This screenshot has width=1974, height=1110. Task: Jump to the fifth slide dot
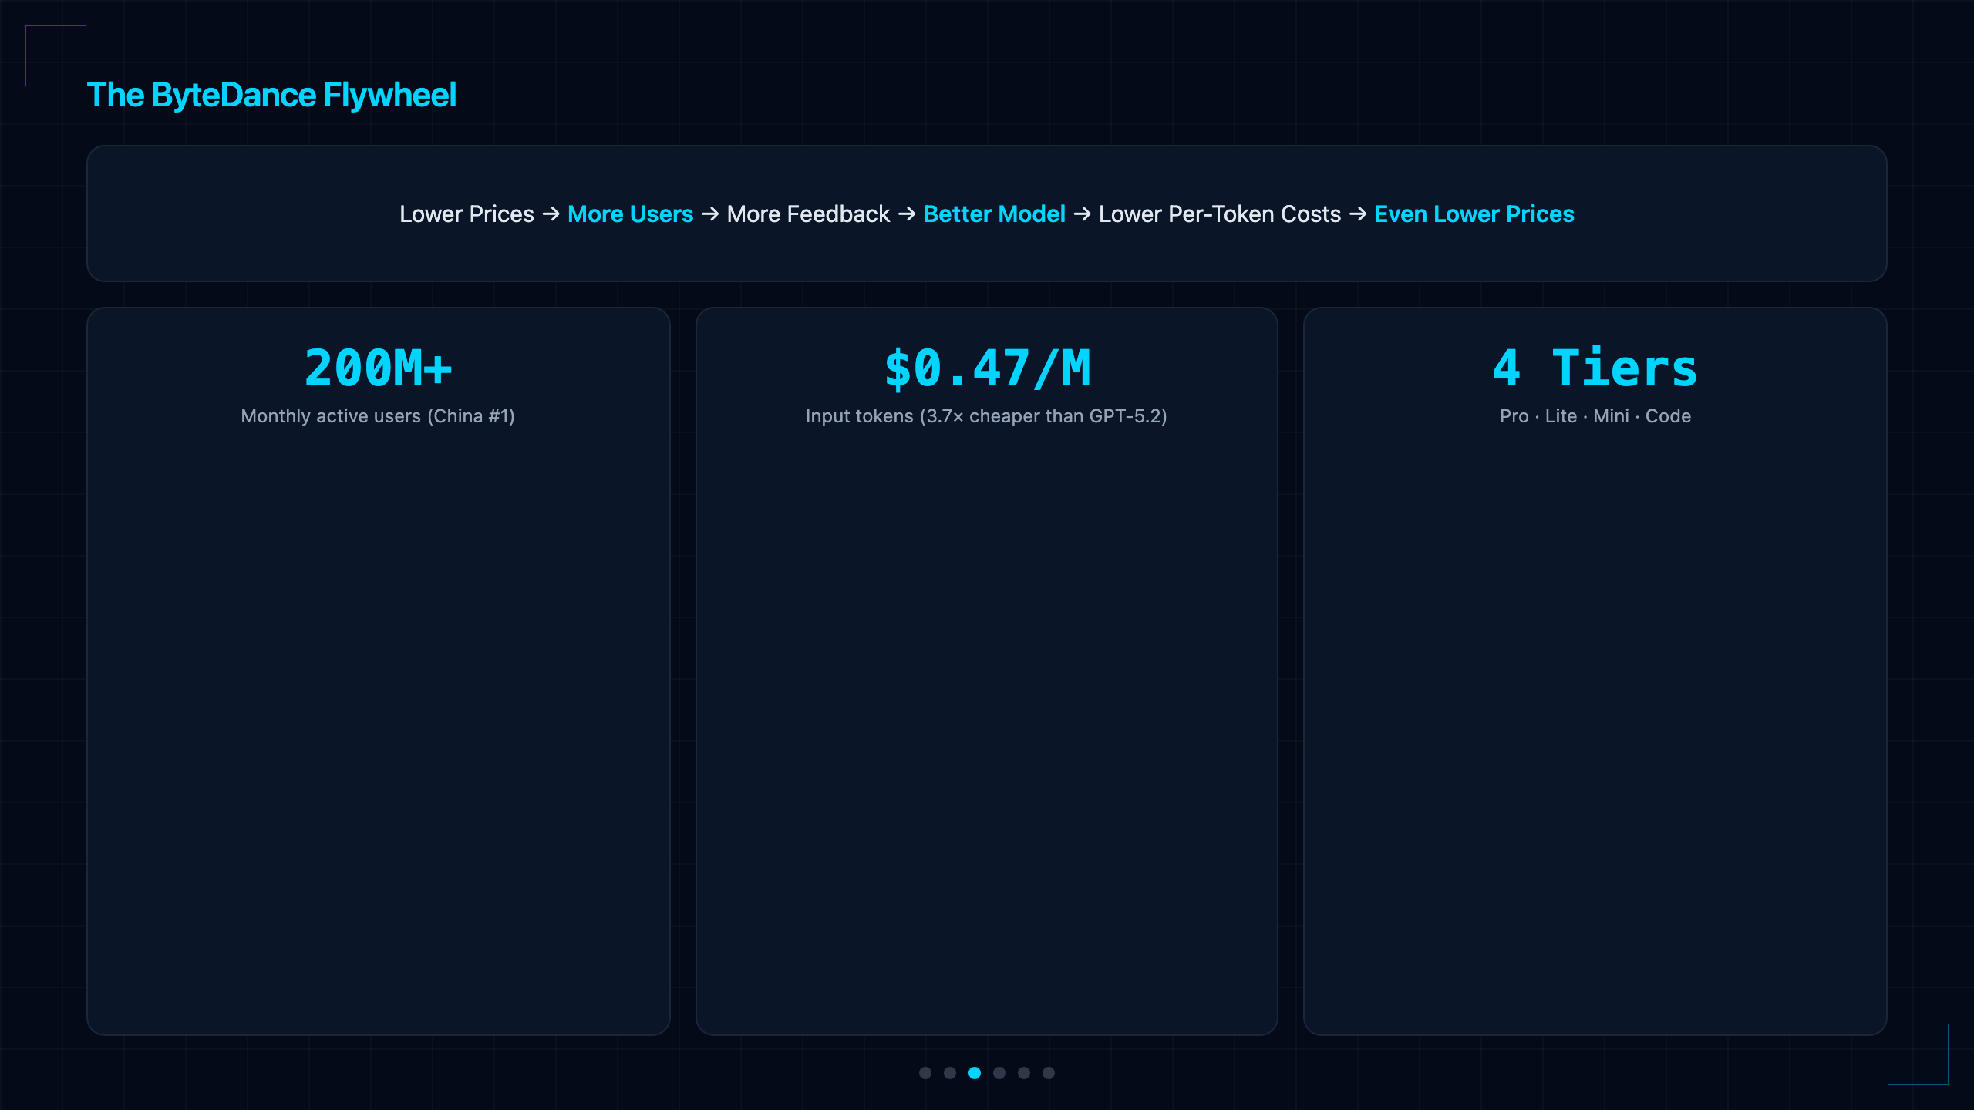[x=1024, y=1073]
